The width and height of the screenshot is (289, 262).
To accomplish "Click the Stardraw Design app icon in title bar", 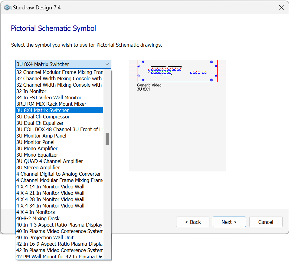I will point(7,8).
